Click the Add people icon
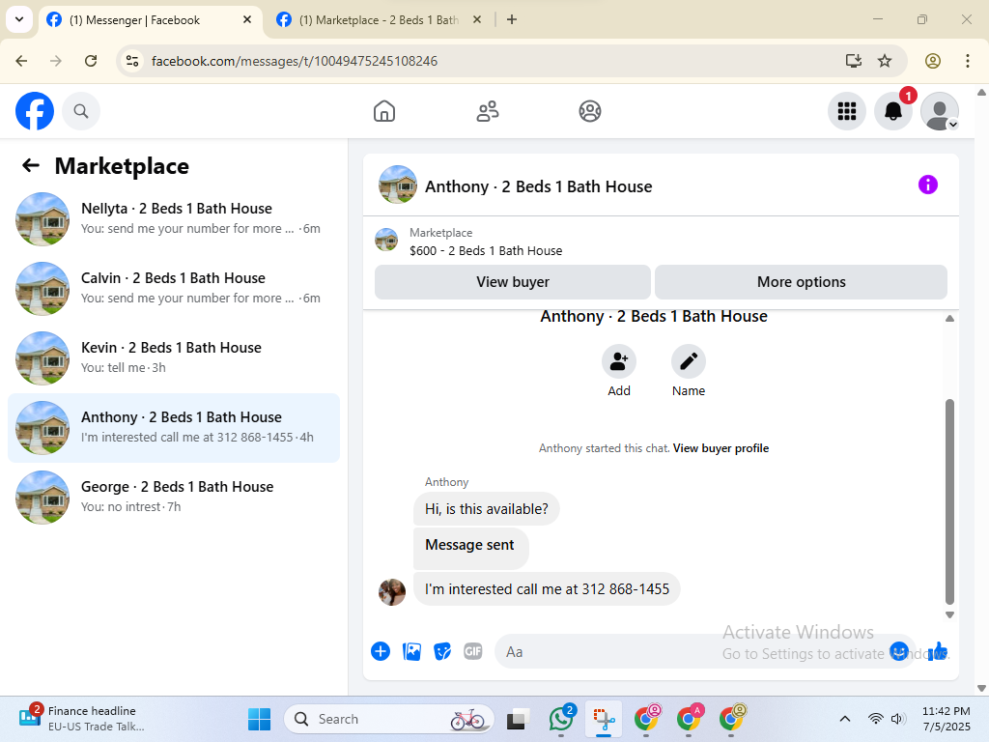 tap(619, 361)
